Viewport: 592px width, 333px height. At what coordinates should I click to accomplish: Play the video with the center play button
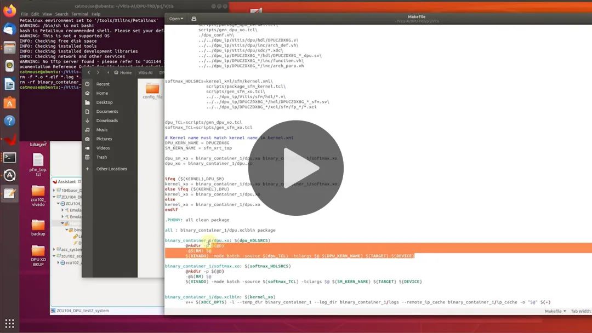[295, 168]
